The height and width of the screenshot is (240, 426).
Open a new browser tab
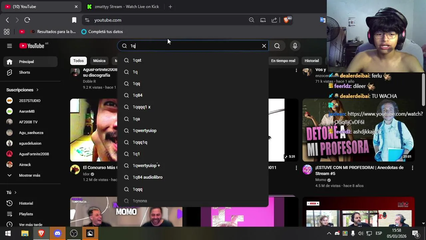170,7
